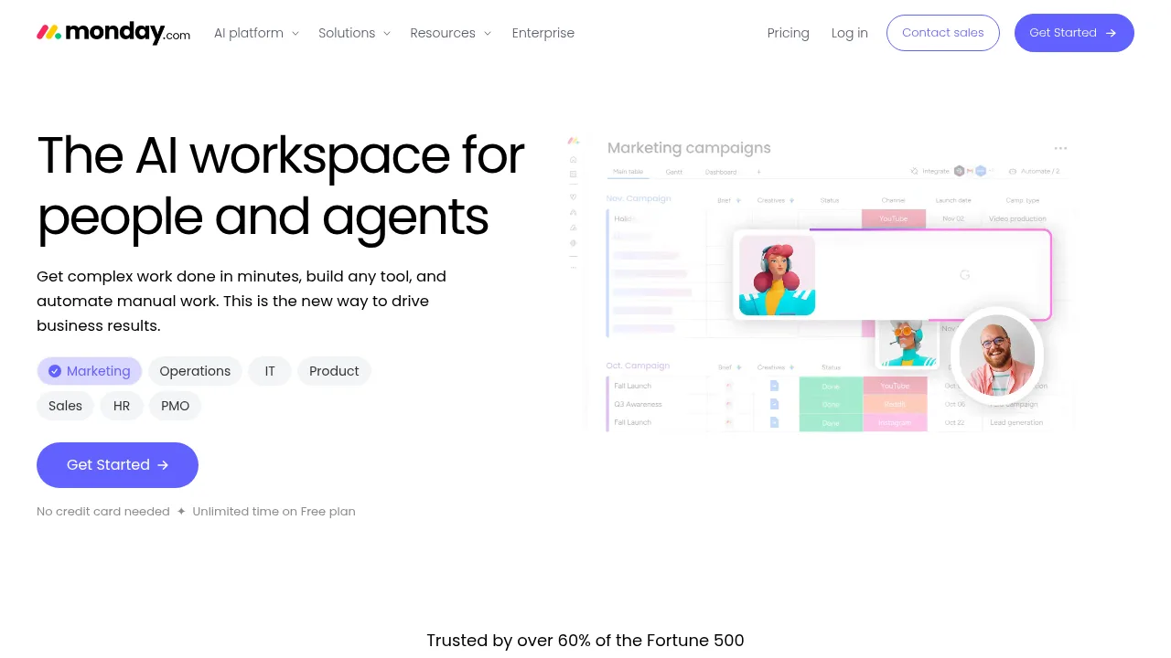Click the Google G icon in the highlighted card

(964, 275)
